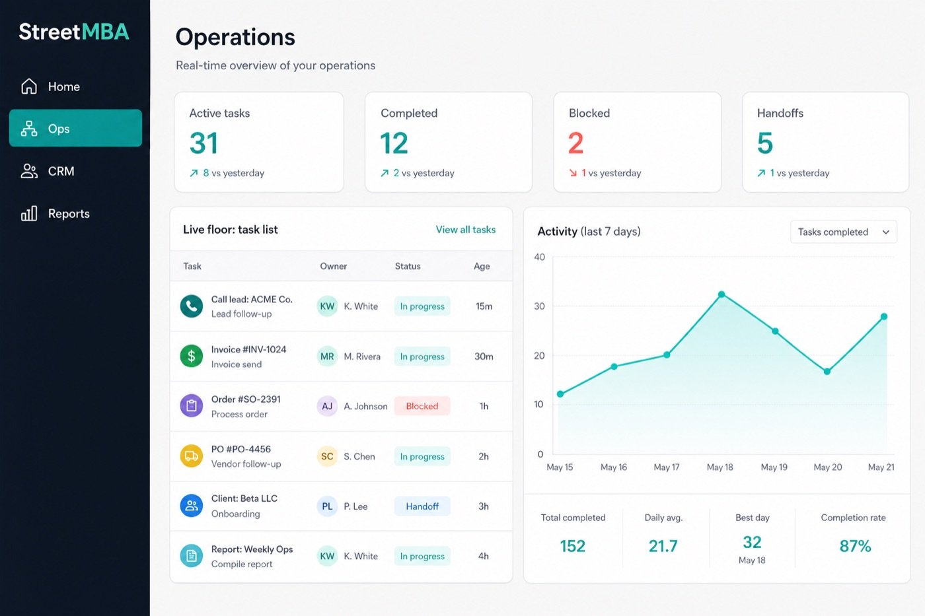Screen dimensions: 925x616
Task: Click View all tasks link
Action: 466,230
